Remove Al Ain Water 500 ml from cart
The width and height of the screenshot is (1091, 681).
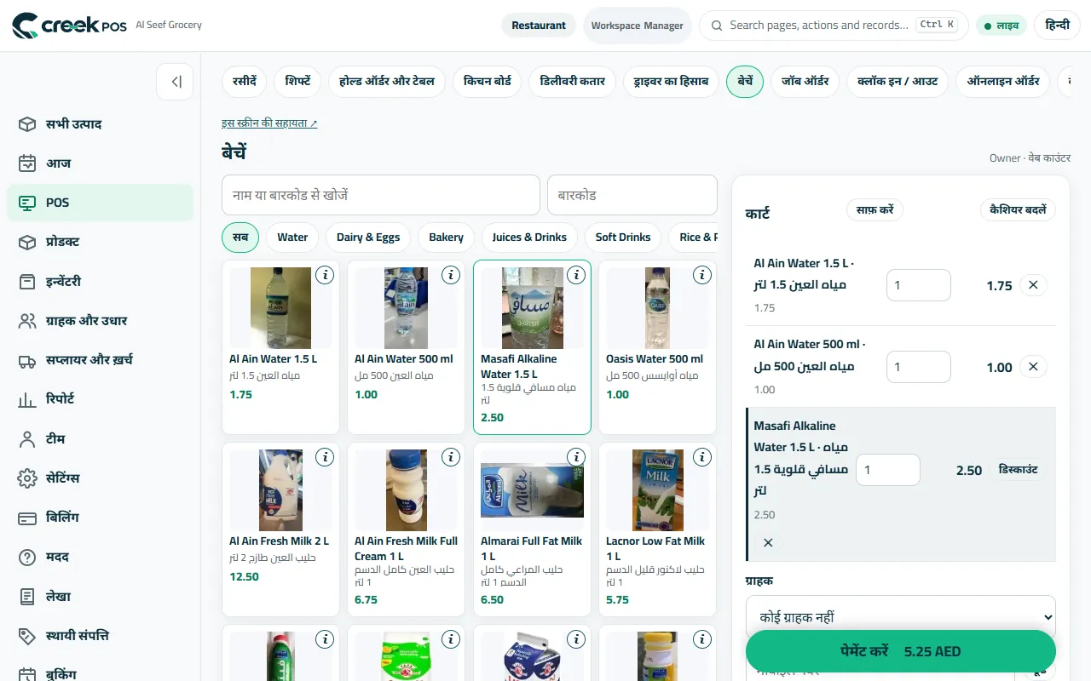tap(1033, 367)
